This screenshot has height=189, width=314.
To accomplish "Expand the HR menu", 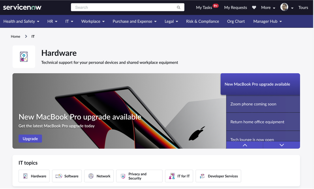I will [x=52, y=21].
